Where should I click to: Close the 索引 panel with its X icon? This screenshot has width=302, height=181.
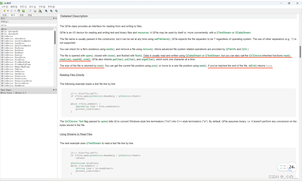coord(56,18)
